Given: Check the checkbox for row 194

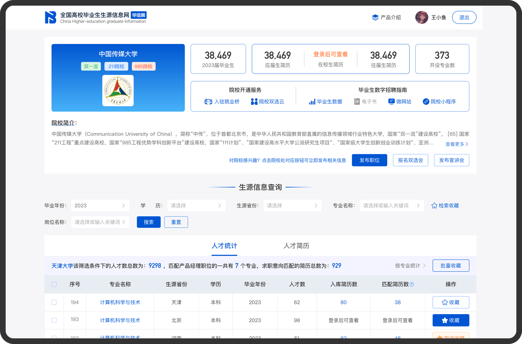Looking at the screenshot, I should point(54,302).
